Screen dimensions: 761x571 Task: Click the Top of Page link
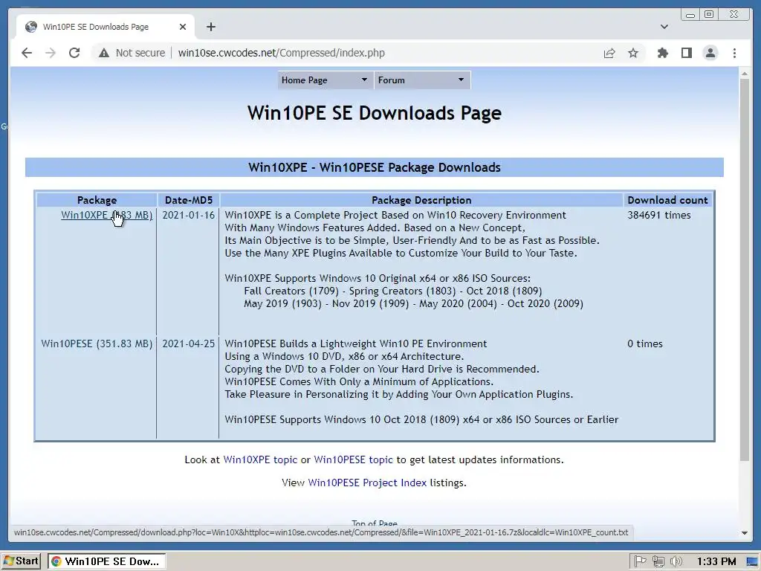point(375,523)
